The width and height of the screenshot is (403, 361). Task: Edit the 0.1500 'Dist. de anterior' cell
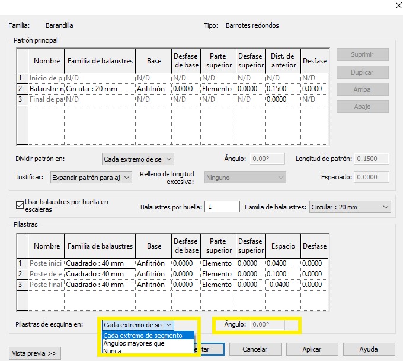(x=282, y=89)
